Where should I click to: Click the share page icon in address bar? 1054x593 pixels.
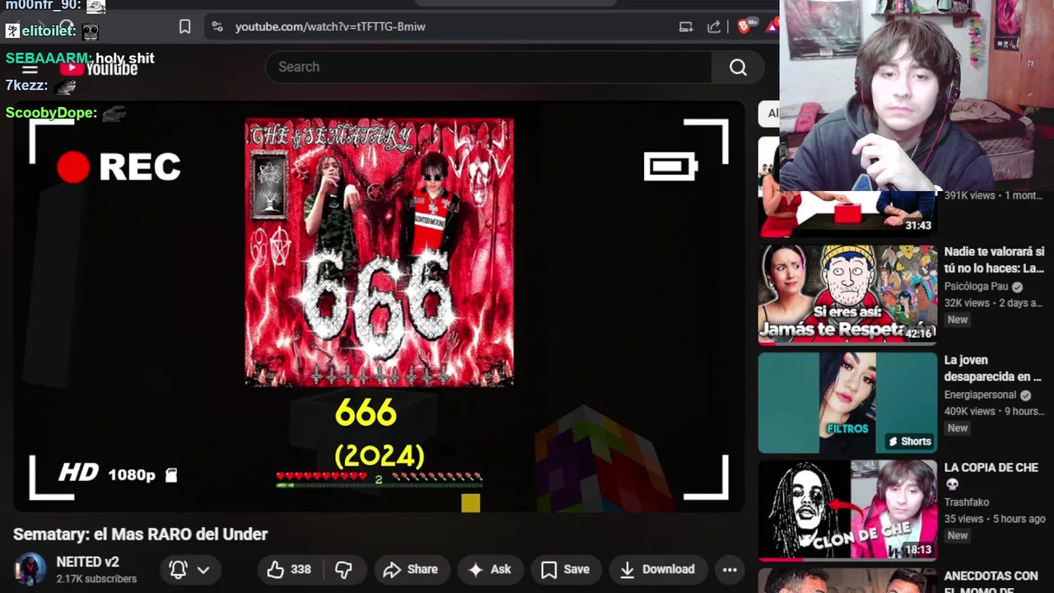(714, 27)
